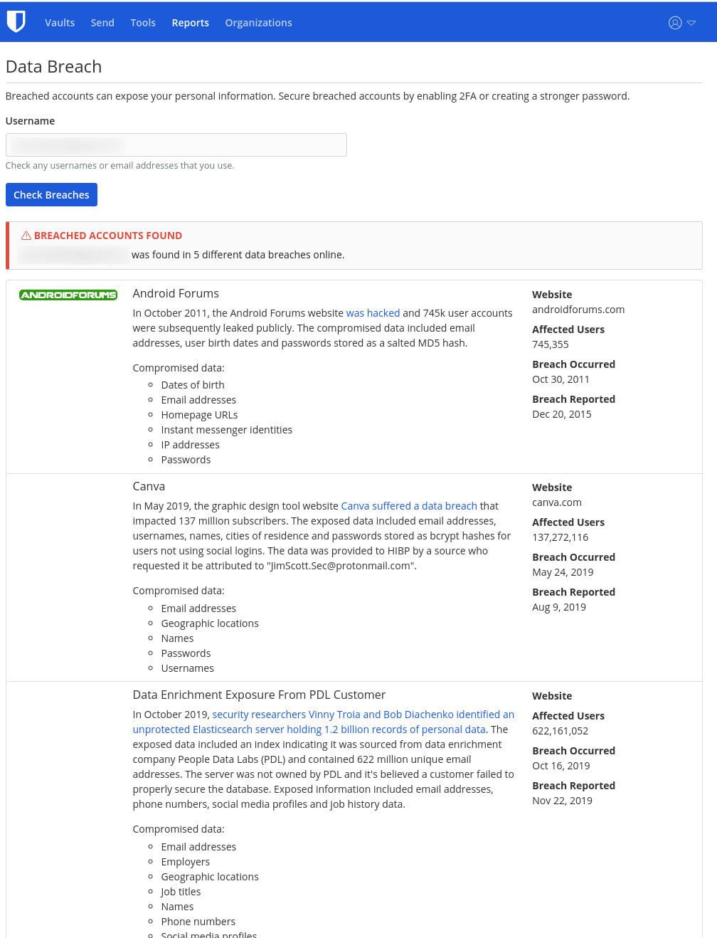The height and width of the screenshot is (938, 717).
Task: Click the date Dec 20, 2015
Action: point(562,414)
